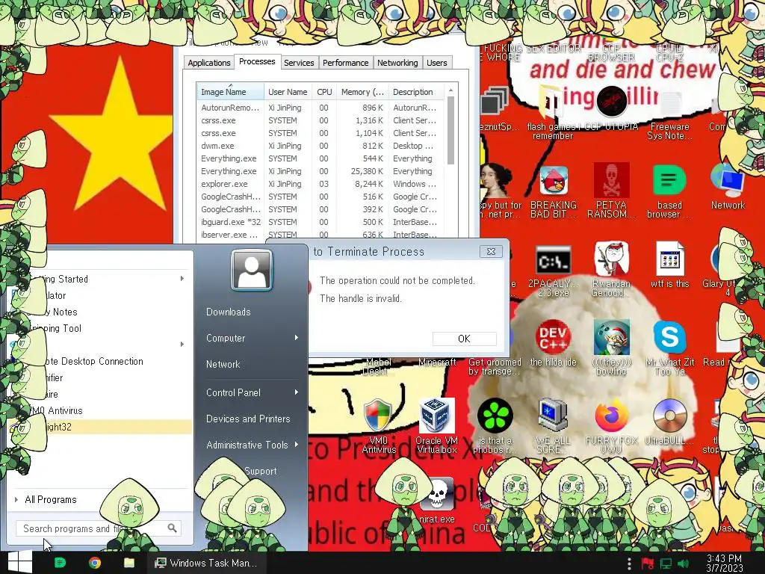The image size is (765, 574).
Task: Switch to the Users tab in Task Manager
Action: point(436,63)
